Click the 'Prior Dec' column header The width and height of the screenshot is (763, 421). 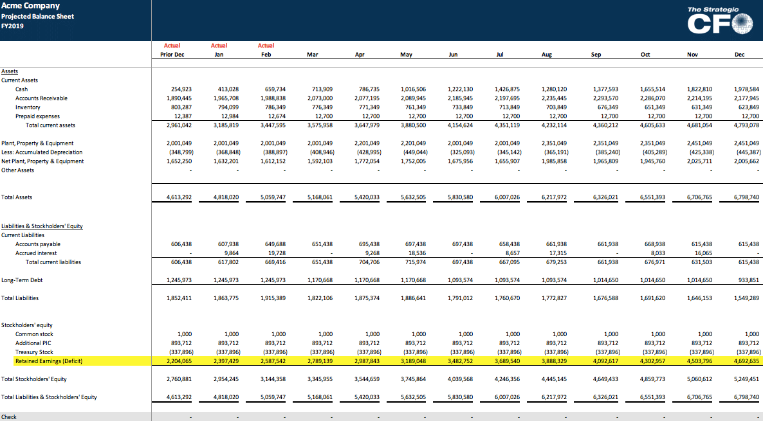(172, 55)
